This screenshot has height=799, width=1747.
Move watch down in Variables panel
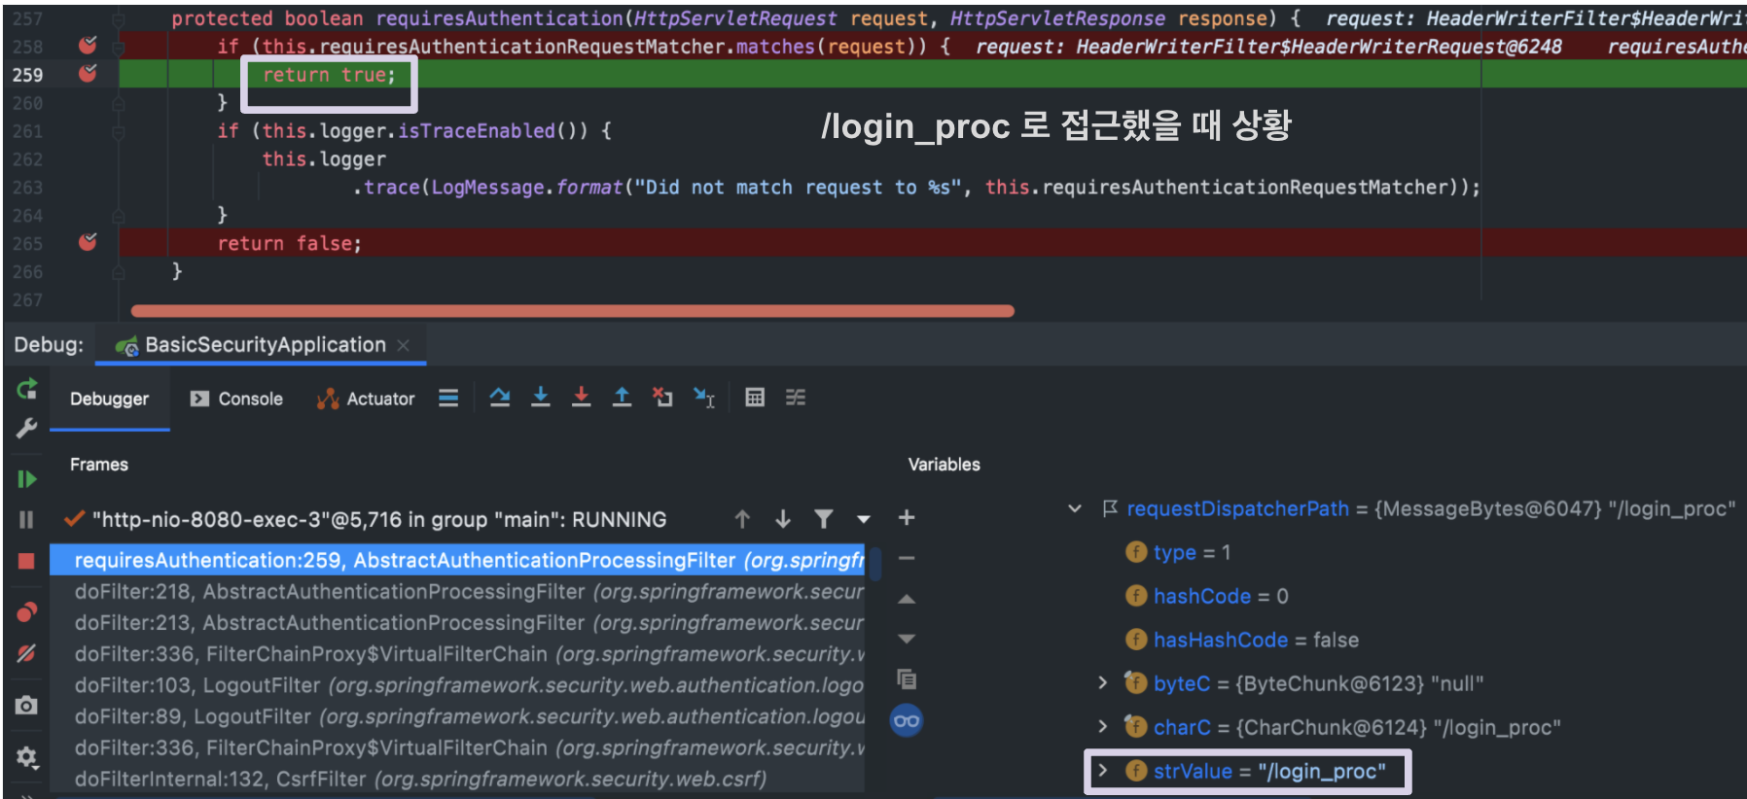click(907, 640)
